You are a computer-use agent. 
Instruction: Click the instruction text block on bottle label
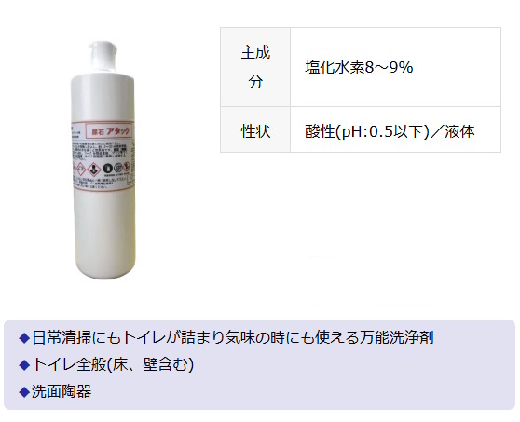100,151
